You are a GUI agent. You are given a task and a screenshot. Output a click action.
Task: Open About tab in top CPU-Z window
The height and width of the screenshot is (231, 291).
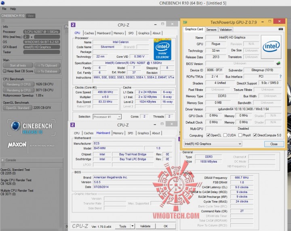pos(156,33)
